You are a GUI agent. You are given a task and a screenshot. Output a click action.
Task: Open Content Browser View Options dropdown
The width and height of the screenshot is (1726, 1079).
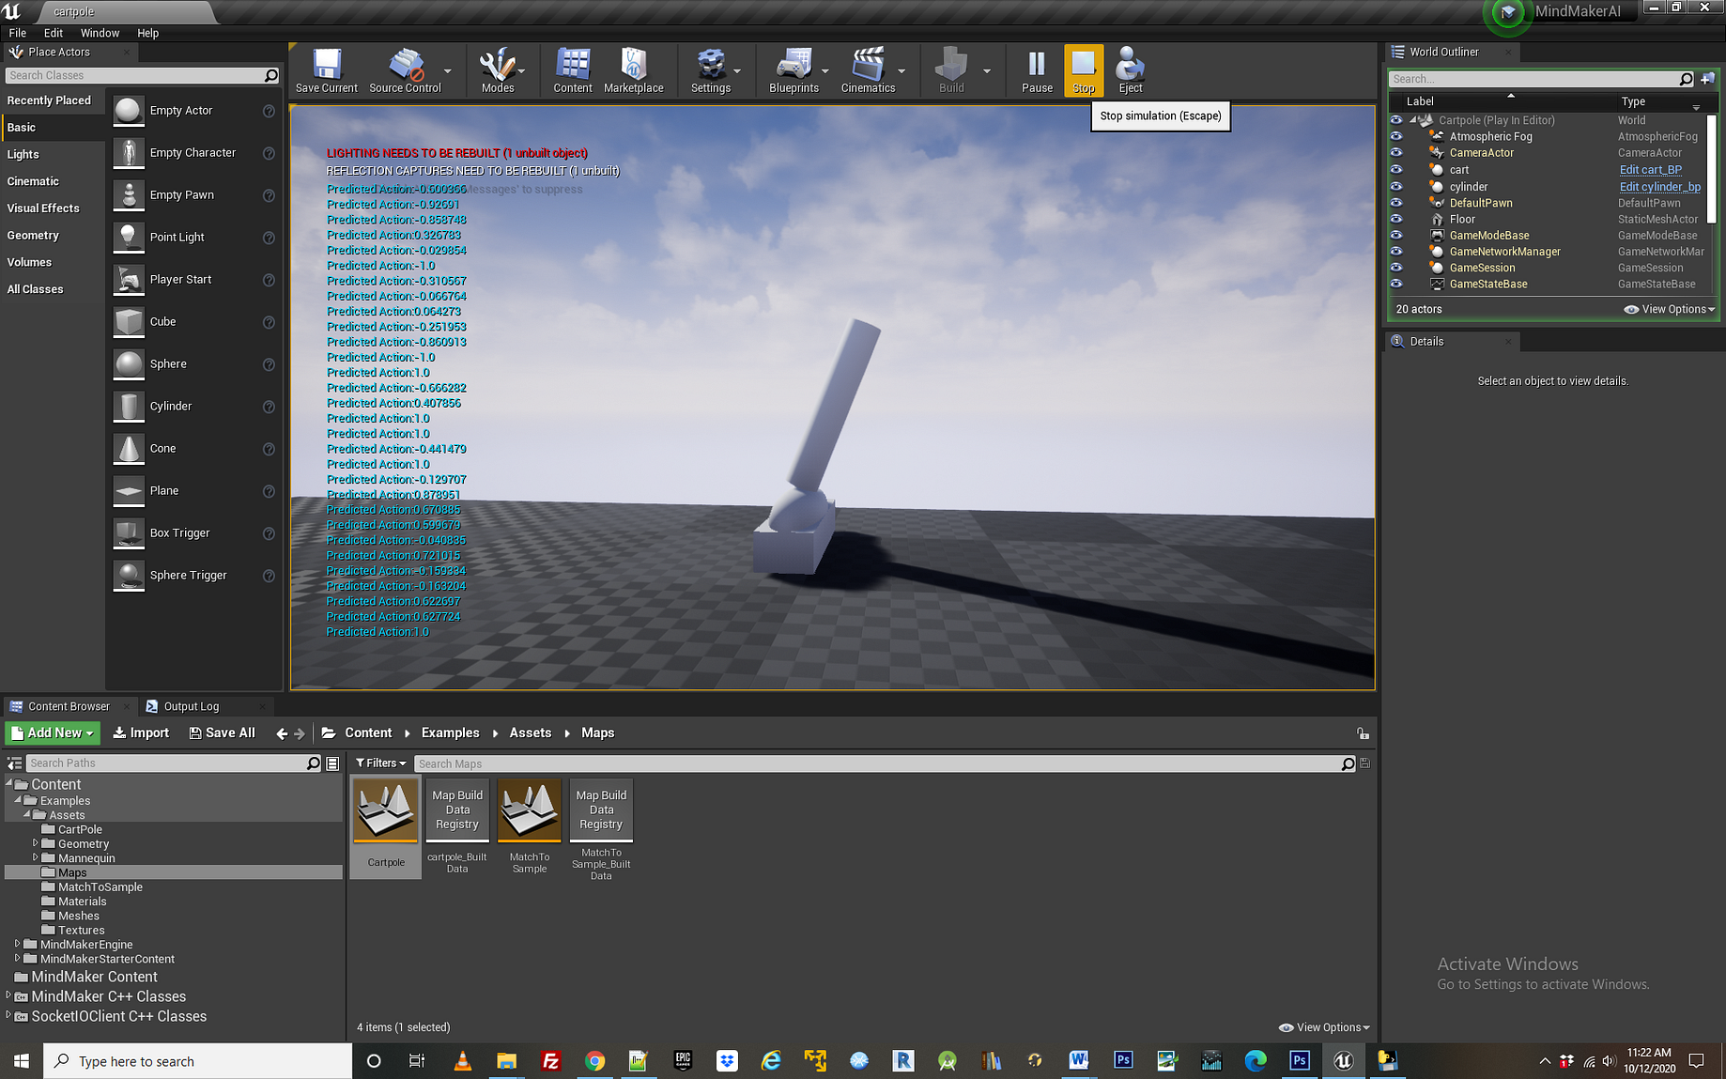tap(1325, 1027)
